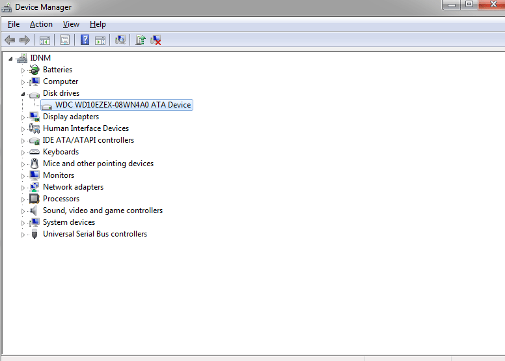
Task: Expand the IDE ATA/ATAPI controllers node
Action: pos(23,141)
